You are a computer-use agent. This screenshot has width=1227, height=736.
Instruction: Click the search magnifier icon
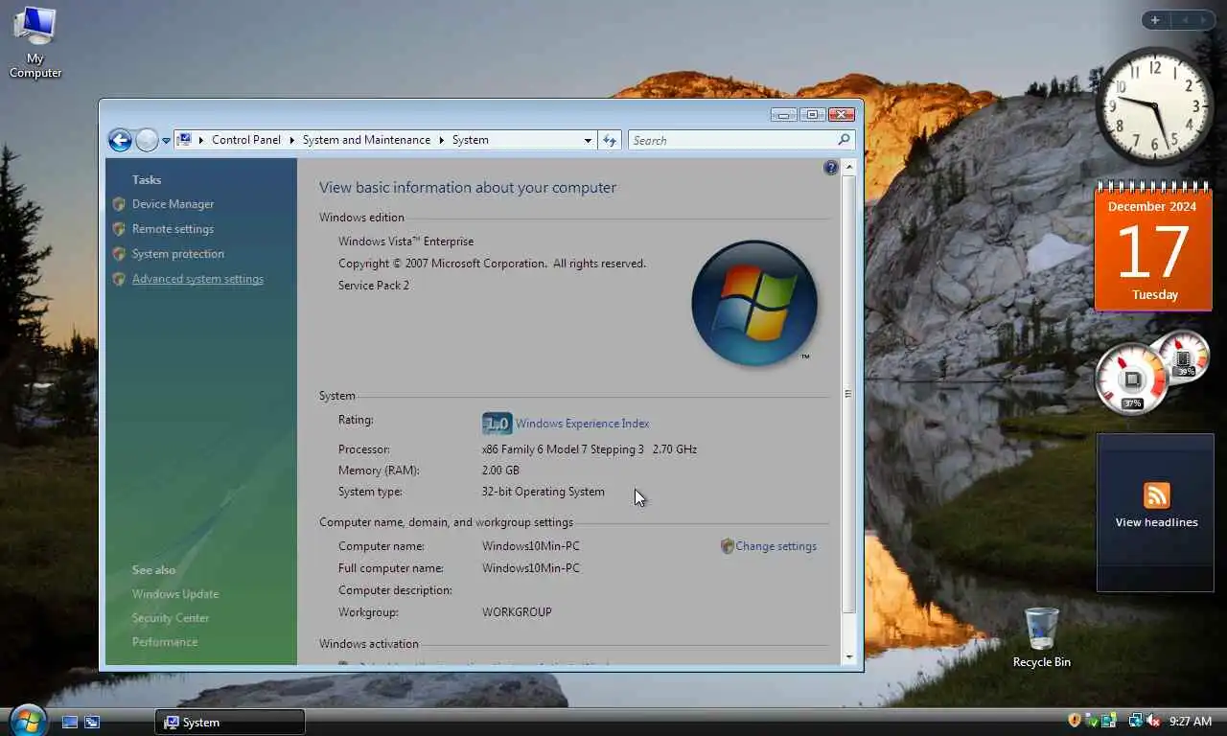pos(844,140)
